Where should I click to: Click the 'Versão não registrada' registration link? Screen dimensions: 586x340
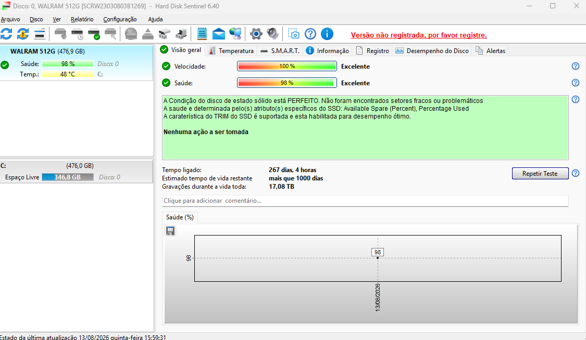pos(419,35)
